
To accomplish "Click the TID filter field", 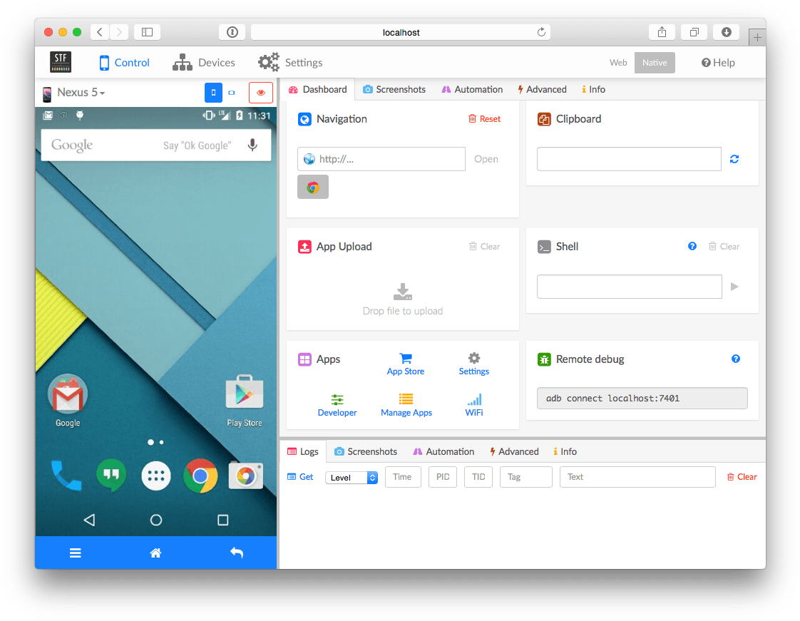I will (478, 476).
